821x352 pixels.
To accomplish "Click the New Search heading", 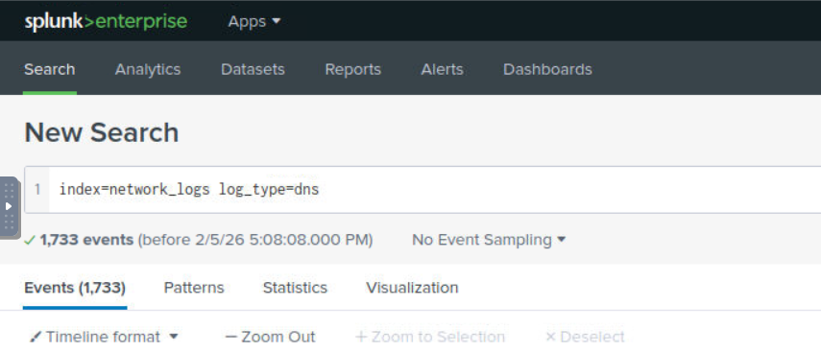I will click(x=102, y=132).
